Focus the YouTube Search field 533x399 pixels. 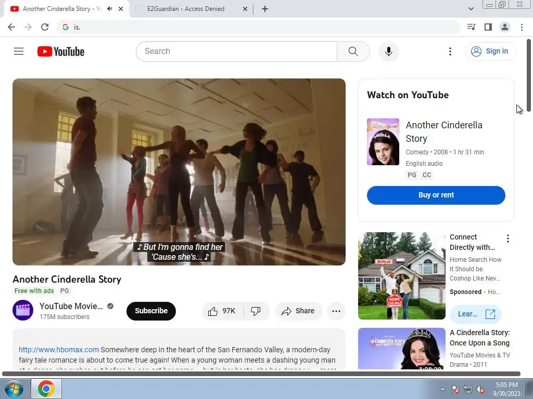pyautogui.click(x=237, y=51)
